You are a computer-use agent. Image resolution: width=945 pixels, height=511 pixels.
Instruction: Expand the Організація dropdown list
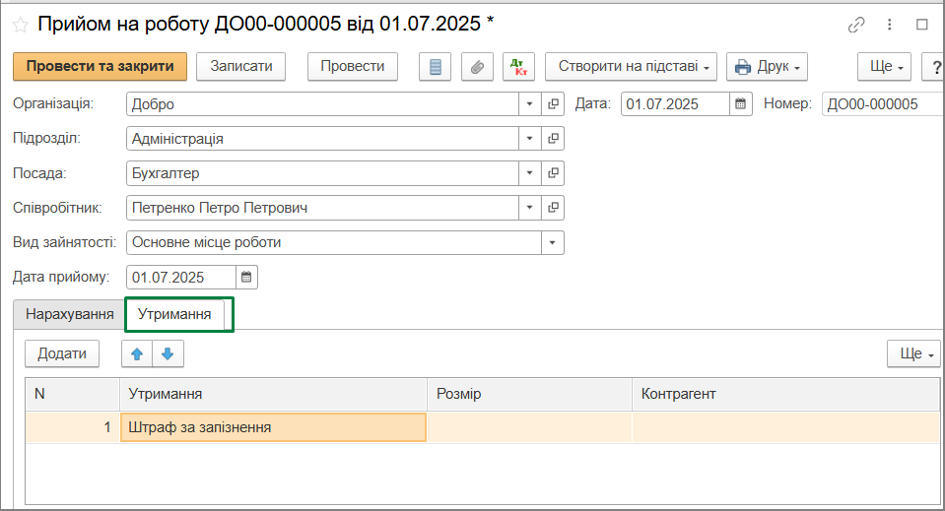(x=530, y=104)
